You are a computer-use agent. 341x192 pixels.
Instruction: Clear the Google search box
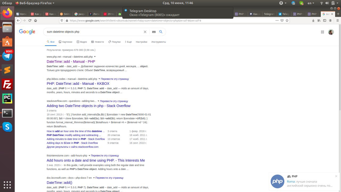tap(145, 32)
